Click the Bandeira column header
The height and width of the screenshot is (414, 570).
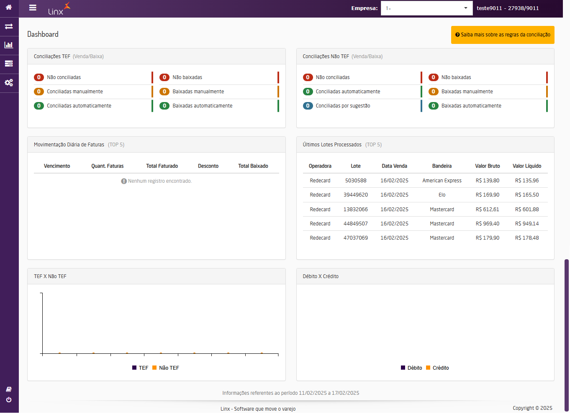pyautogui.click(x=442, y=166)
